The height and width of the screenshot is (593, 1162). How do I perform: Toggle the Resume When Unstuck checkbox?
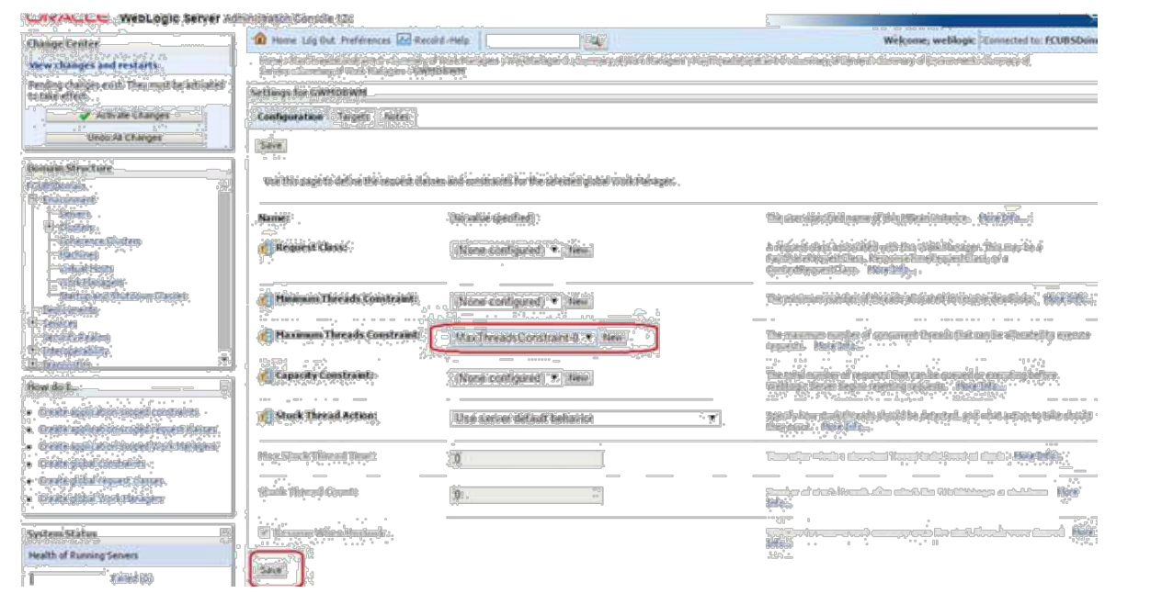click(x=265, y=532)
